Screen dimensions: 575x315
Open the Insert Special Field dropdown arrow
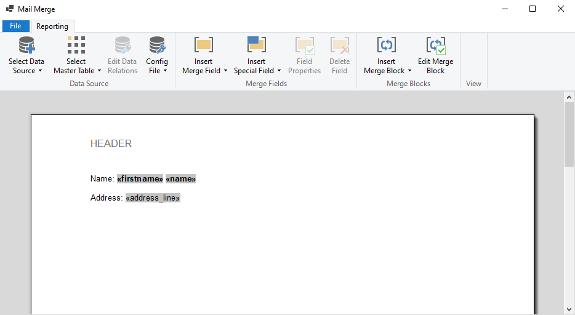coord(279,71)
